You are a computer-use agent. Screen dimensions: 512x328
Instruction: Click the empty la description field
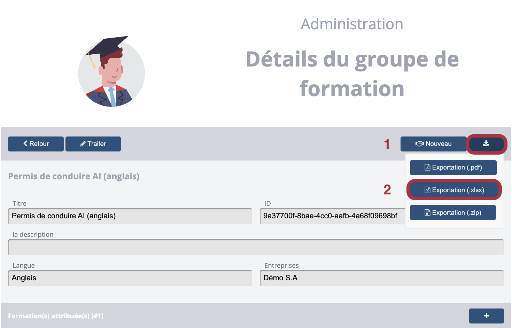pos(256,247)
